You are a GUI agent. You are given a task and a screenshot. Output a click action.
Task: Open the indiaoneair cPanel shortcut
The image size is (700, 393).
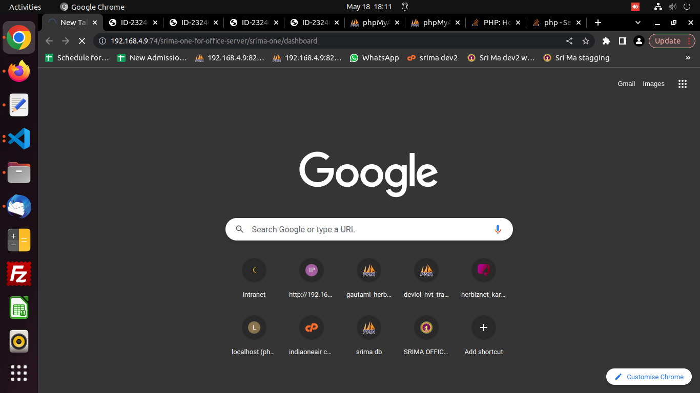(312, 335)
